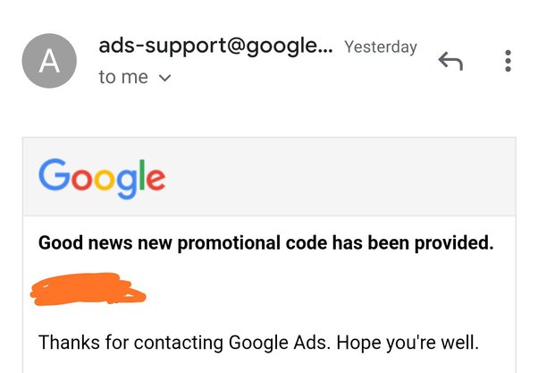Tap the red "e" ending Google logo
Image resolution: width=538 pixels, height=373 pixels.
(156, 179)
